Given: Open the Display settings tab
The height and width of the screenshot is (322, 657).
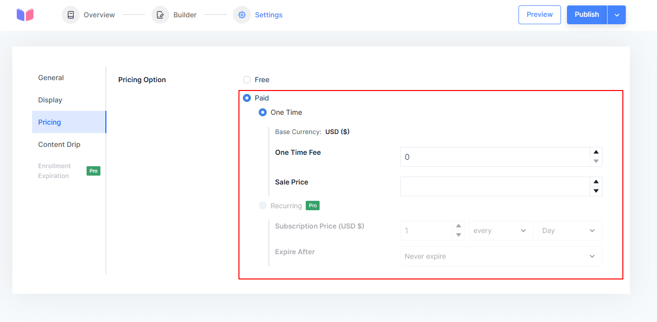Looking at the screenshot, I should point(69,100).
